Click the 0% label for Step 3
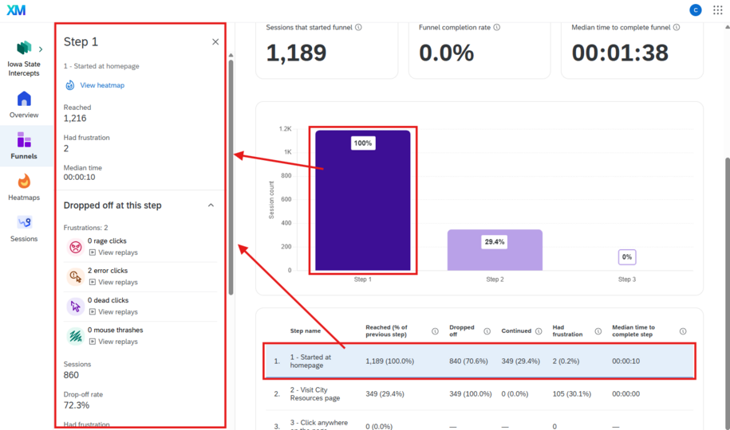Screen dimensions: 730x430 [x=627, y=257]
